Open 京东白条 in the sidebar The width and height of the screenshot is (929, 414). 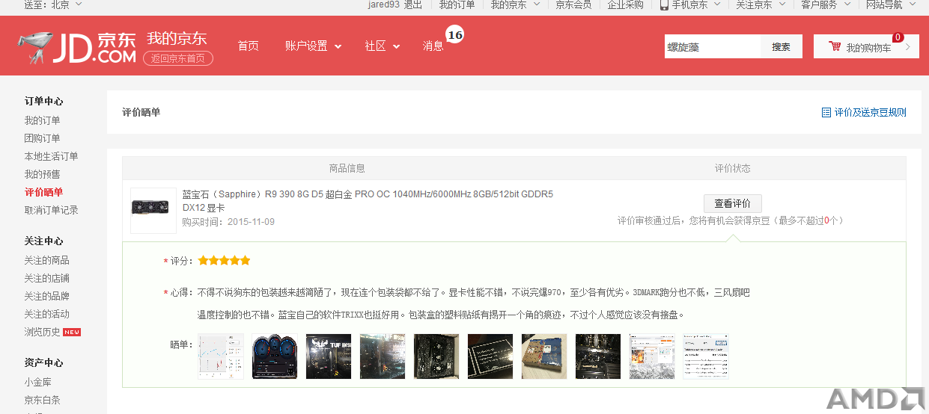(x=43, y=400)
